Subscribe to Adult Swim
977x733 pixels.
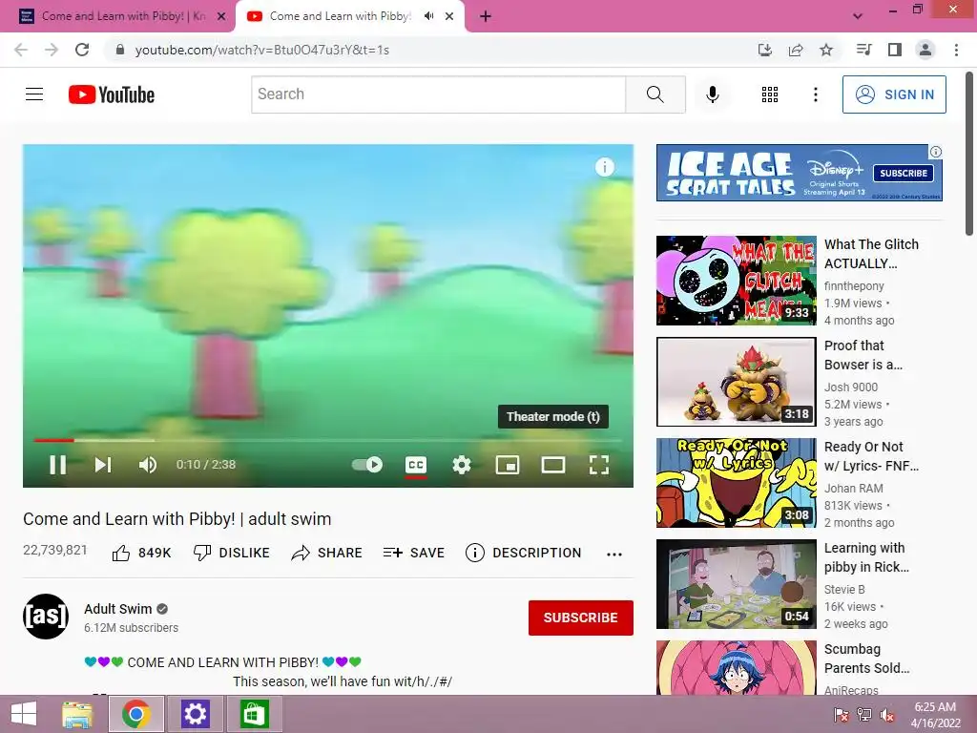pos(581,618)
